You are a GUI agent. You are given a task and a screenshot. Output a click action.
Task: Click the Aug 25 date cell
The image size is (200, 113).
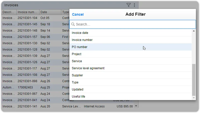point(45,87)
